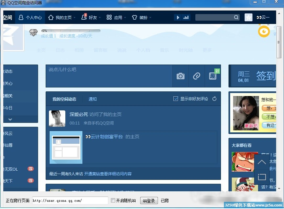
Task: Click 开通黄钻查看详细访问内容 link
Action: [x=108, y=174]
